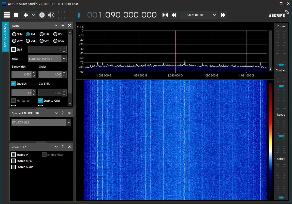This screenshot has width=292, height=204.
Task: Enable IF checkbox in Zoom FFT
Action: coord(13,155)
